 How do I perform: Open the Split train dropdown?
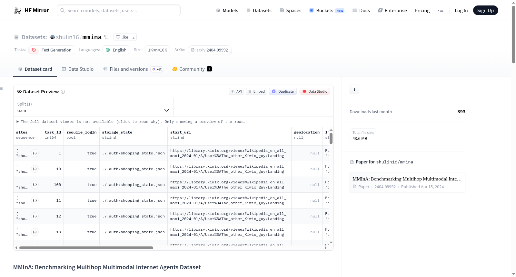(x=93, y=107)
